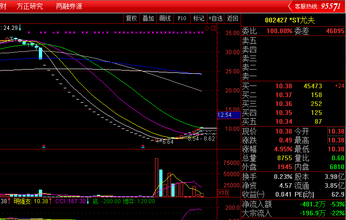
Task: Click the second red-blue arrow marker under chart
Action: [x=143, y=146]
